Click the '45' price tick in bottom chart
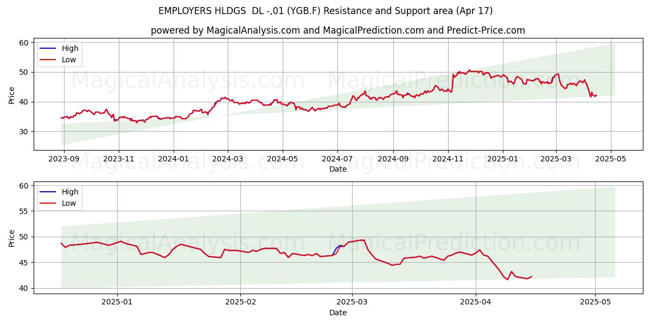 [x=24, y=263]
